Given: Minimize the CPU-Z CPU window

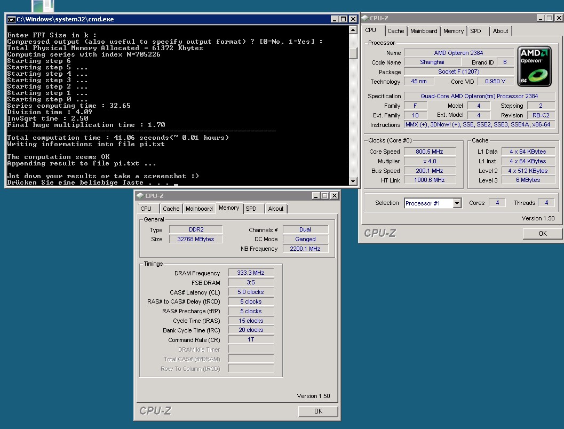Looking at the screenshot, I should tap(541, 18).
